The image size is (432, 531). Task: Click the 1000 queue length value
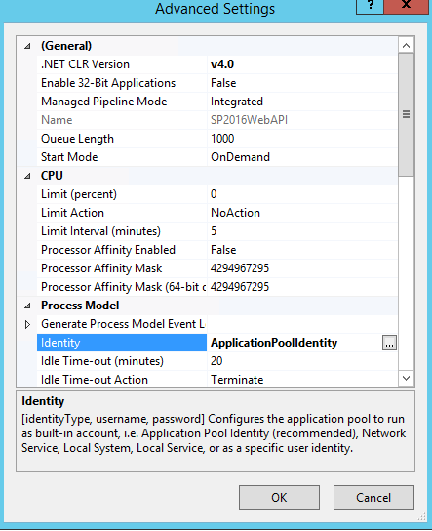tap(222, 139)
